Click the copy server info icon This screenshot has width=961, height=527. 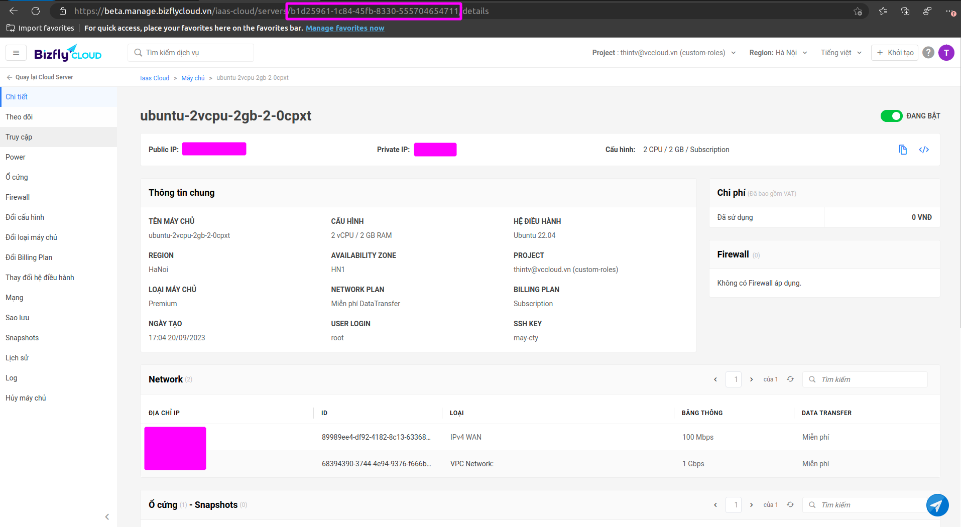coord(902,150)
